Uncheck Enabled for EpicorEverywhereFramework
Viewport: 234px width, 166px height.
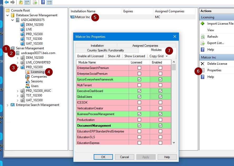(x=160, y=79)
